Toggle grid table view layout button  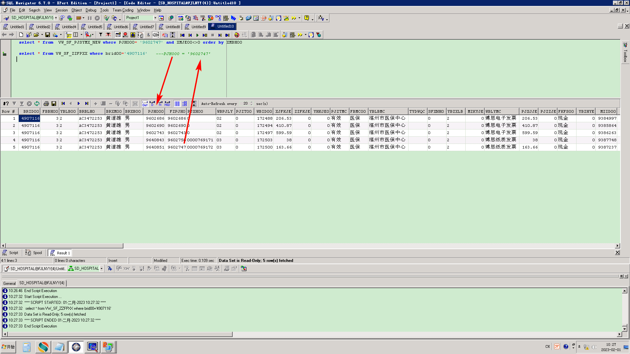click(x=177, y=104)
